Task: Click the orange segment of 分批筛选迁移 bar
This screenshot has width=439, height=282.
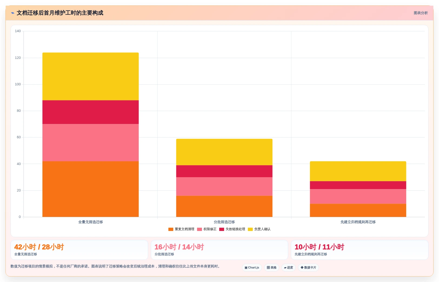Action: (224, 206)
